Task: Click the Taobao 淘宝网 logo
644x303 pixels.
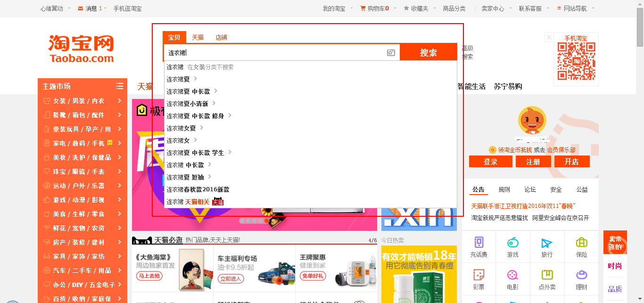Action: 81,49
